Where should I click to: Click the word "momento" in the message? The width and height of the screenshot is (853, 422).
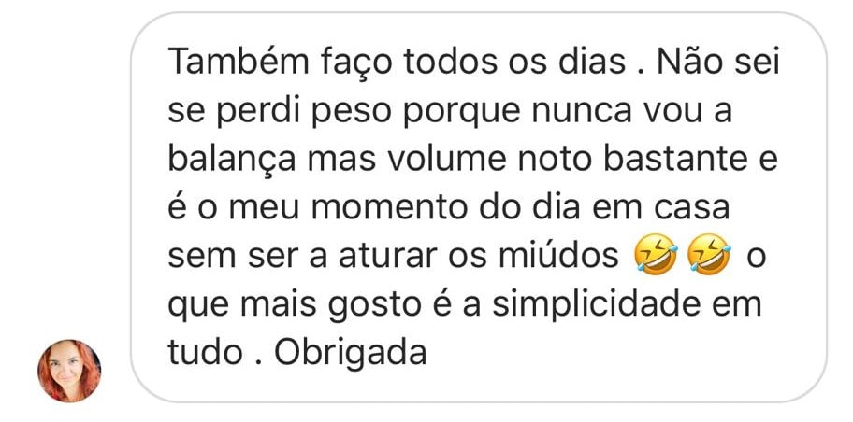coord(388,208)
